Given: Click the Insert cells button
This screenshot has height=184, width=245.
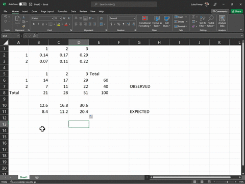Looking at the screenshot, I should coord(181,17).
